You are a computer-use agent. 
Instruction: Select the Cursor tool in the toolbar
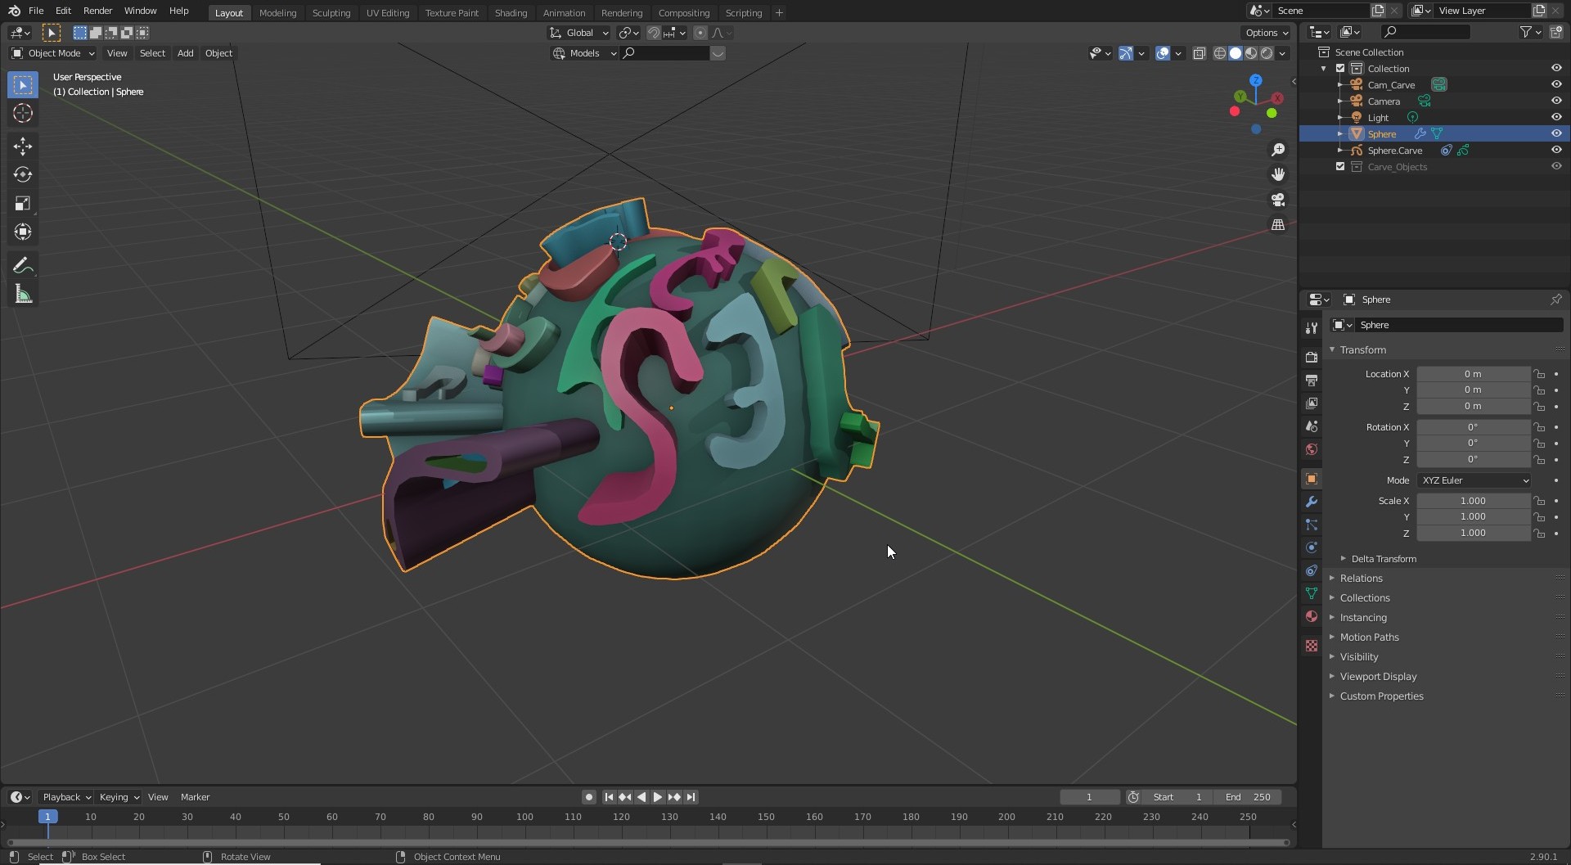23,114
